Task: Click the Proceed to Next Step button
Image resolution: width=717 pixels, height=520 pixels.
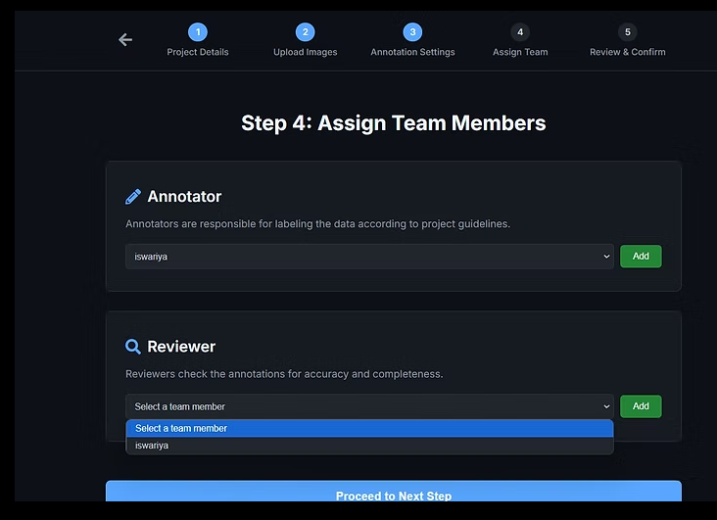Action: pyautogui.click(x=393, y=495)
